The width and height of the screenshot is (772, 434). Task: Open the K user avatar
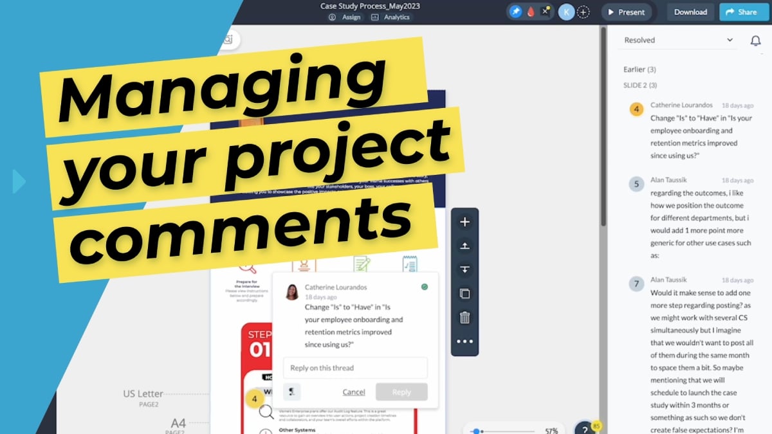point(566,12)
